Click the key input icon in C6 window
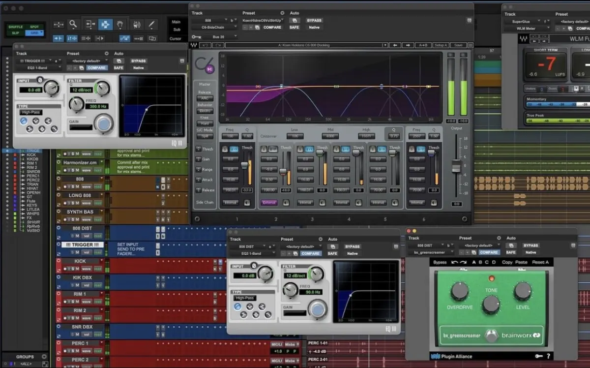Viewport: 590px width, 368px height. click(x=197, y=36)
